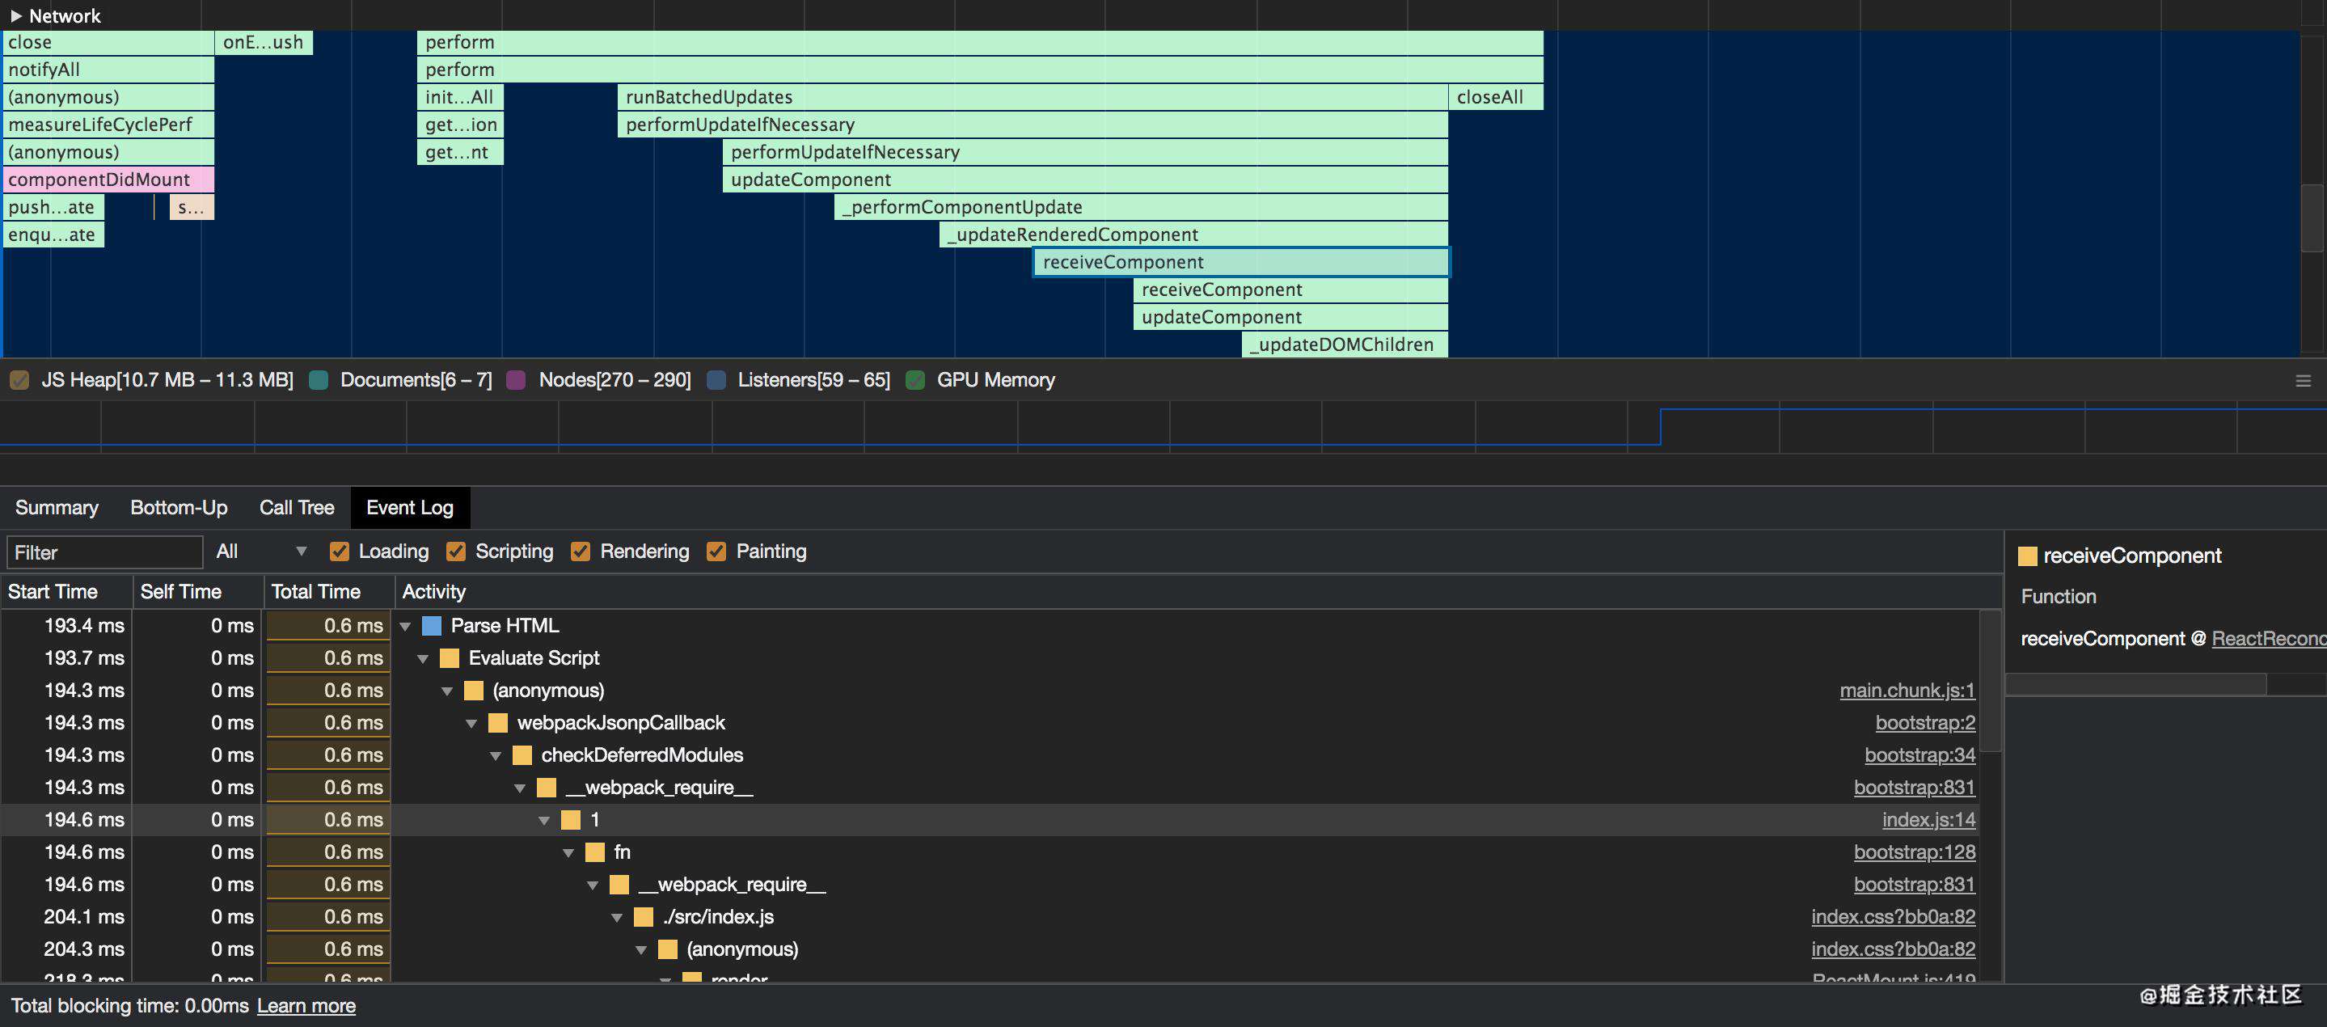Click the details pane horizontal scrollbar
Viewport: 2327px width, 1027px height.
coord(2136,685)
